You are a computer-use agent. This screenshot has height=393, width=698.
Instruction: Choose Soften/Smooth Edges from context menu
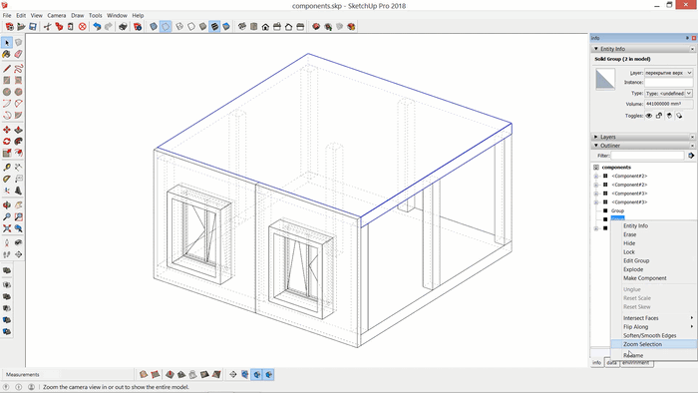pos(653,335)
